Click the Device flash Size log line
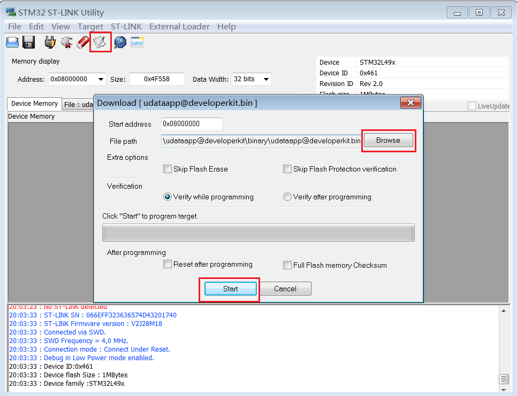 click(x=69, y=375)
